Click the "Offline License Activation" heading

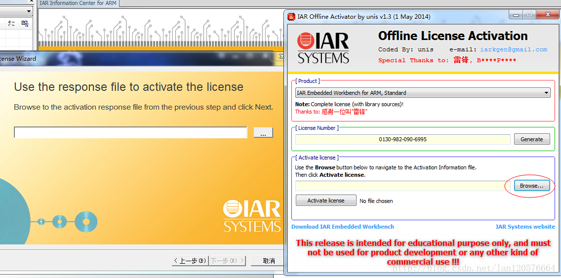click(x=453, y=36)
